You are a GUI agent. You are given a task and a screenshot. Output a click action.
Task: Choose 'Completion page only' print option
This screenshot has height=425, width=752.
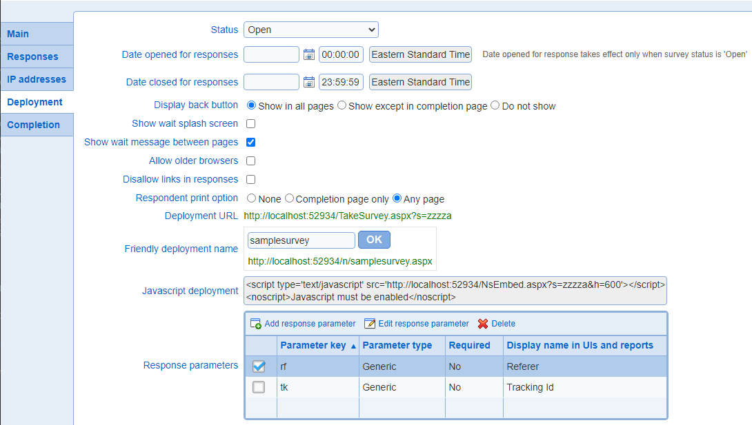point(289,198)
